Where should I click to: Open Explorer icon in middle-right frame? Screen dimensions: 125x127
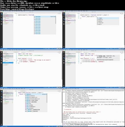click(64, 52)
